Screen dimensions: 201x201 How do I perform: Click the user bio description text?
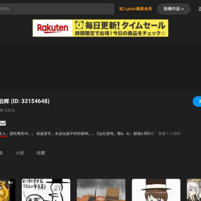coord(78,134)
